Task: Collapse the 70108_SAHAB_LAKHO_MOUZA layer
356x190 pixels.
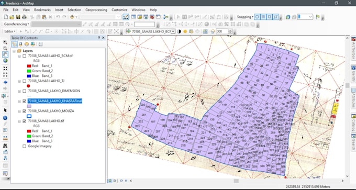Action: (19, 111)
